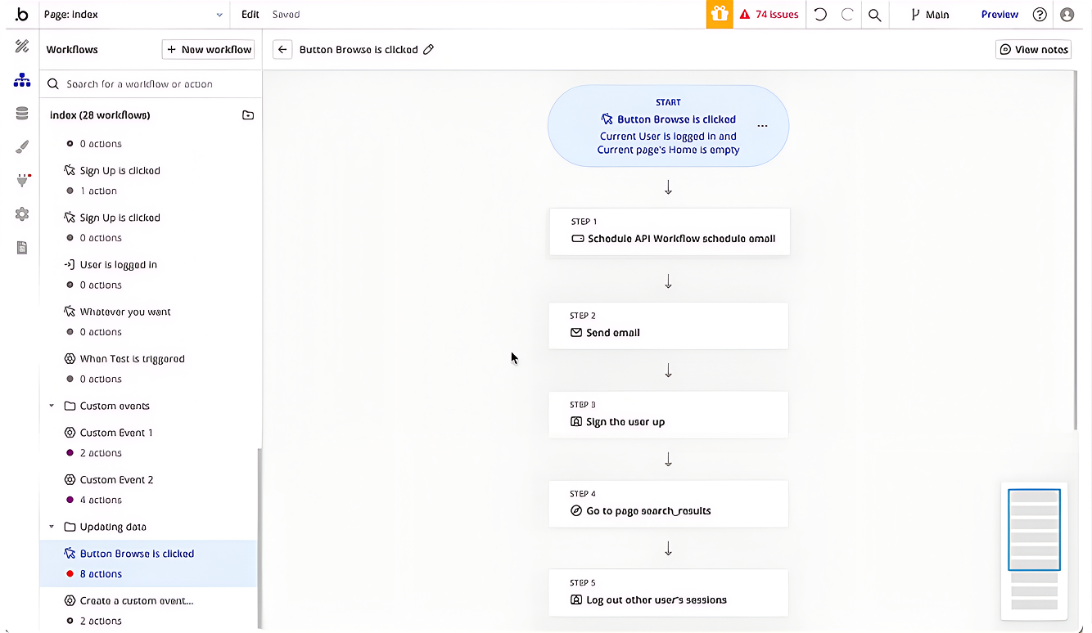Open the help question mark icon

click(1040, 14)
